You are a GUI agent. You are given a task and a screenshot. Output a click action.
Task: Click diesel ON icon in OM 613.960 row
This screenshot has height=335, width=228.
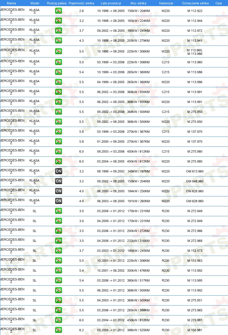(59, 171)
